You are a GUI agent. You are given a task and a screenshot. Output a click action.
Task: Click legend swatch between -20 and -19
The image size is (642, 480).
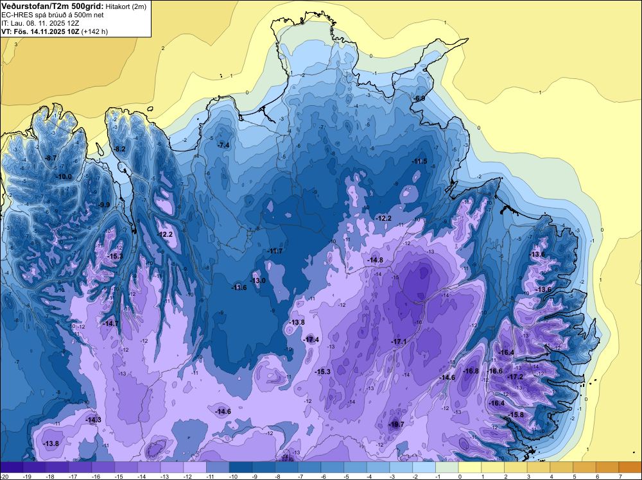point(12,467)
